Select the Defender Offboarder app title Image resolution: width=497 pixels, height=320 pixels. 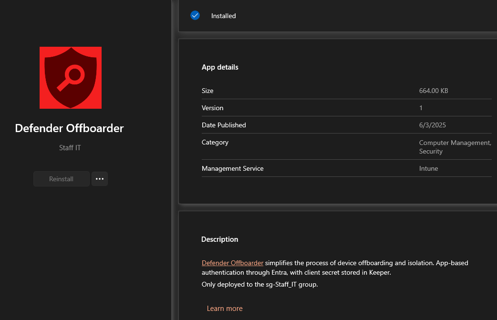[x=70, y=128]
